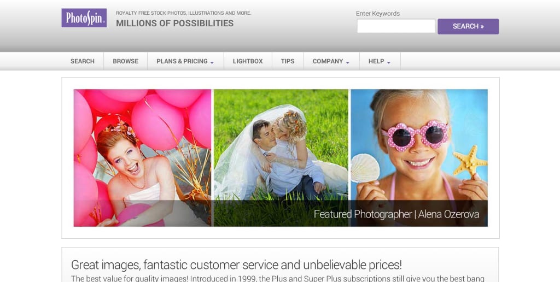Open the PLANS & PRICING menu
This screenshot has width=560, height=282.
click(x=182, y=61)
